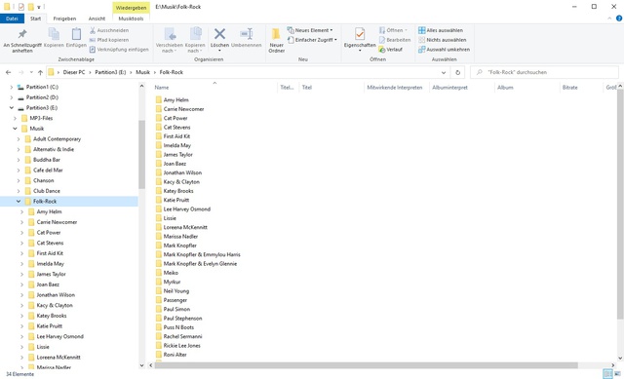The height and width of the screenshot is (379, 624).
Task: Expand Partition2 (D:) in tree
Action: point(11,97)
